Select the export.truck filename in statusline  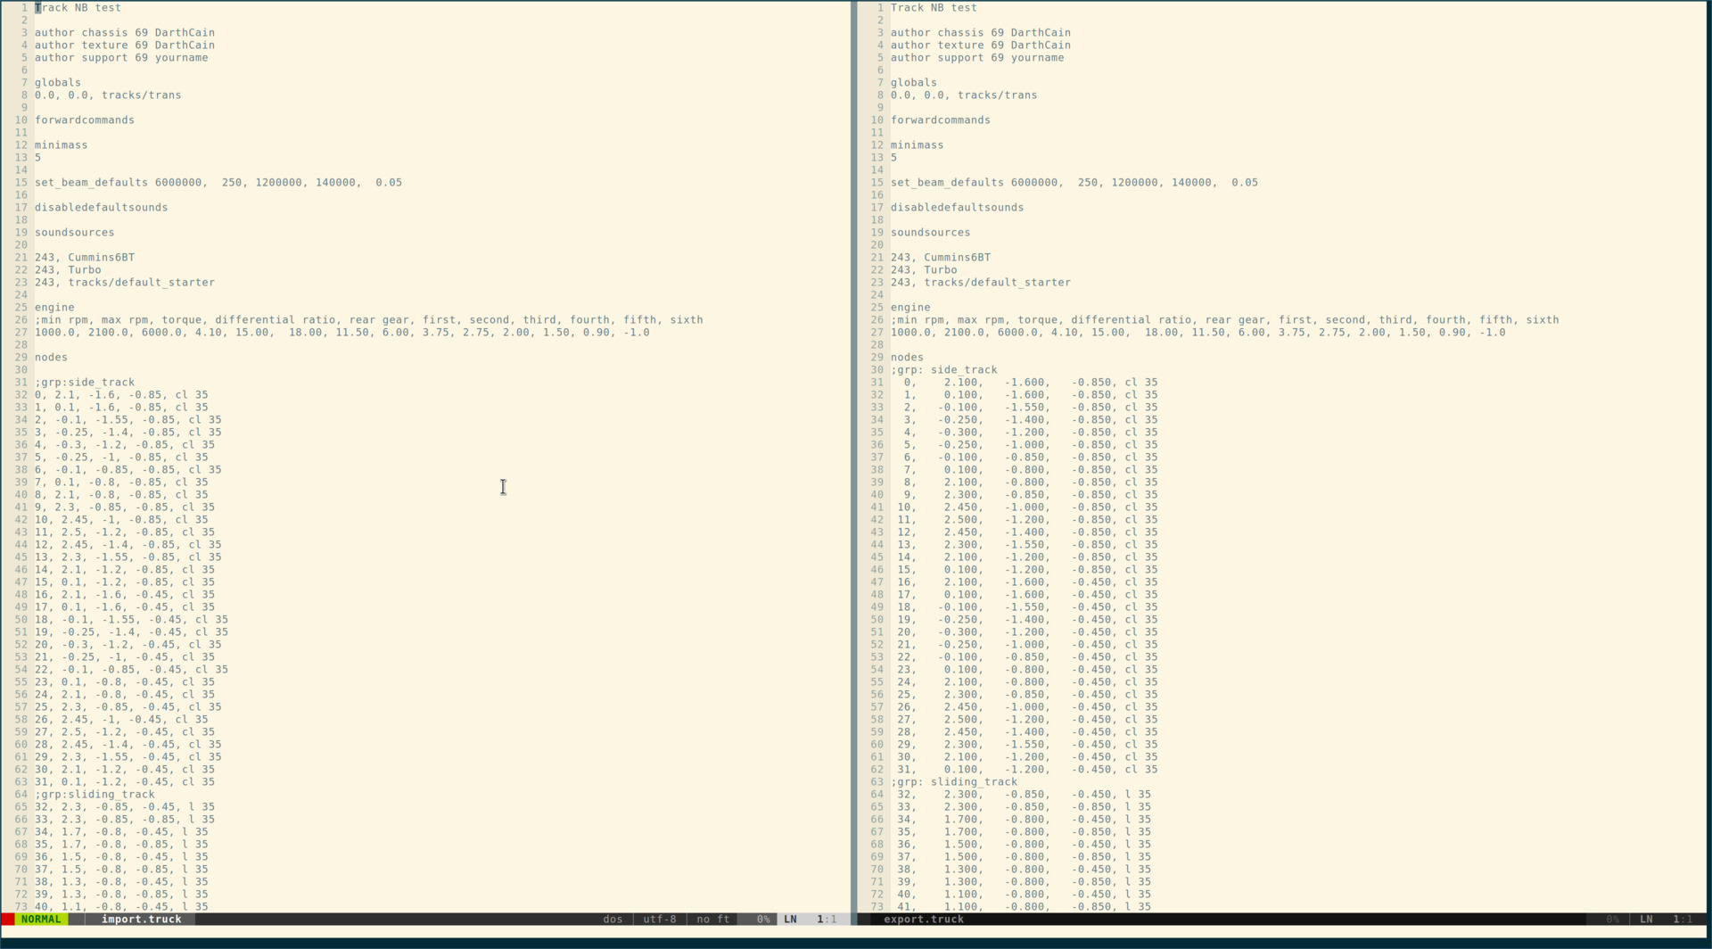click(x=923, y=920)
